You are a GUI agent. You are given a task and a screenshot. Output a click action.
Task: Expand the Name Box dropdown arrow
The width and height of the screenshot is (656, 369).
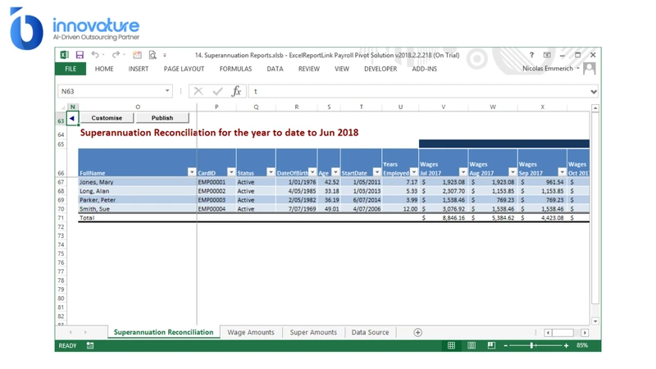pyautogui.click(x=167, y=91)
